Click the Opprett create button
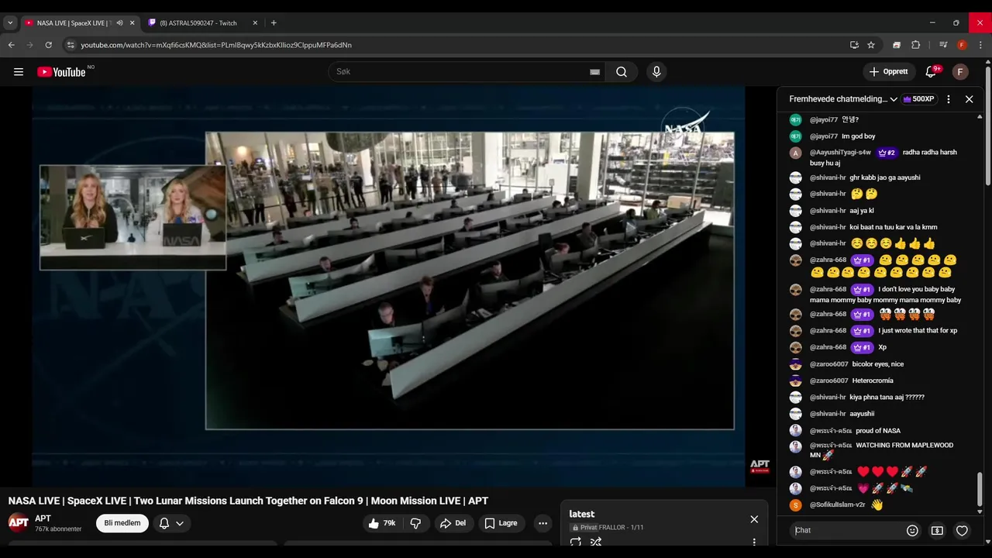Image resolution: width=992 pixels, height=558 pixels. (x=889, y=72)
